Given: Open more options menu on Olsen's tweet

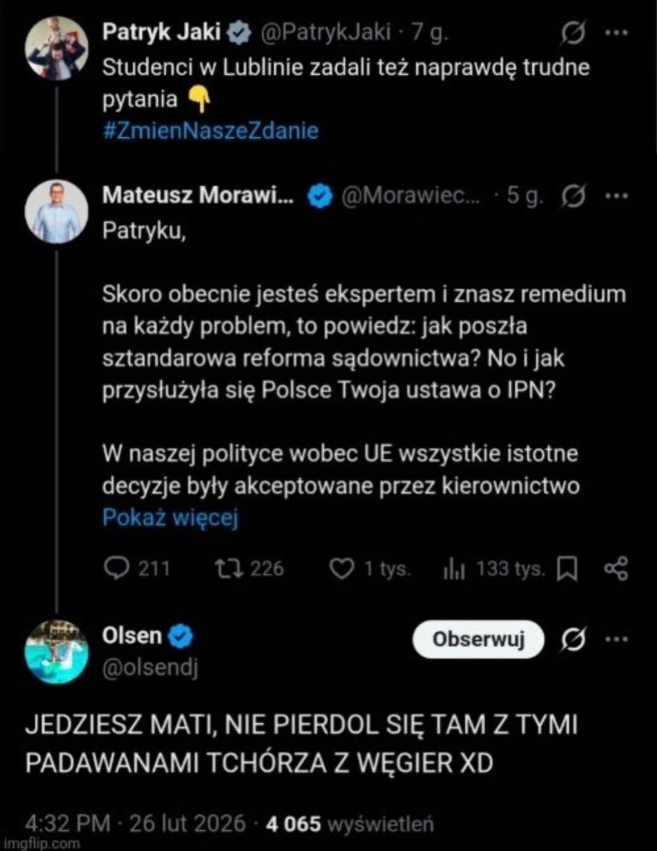Looking at the screenshot, I should [616, 639].
